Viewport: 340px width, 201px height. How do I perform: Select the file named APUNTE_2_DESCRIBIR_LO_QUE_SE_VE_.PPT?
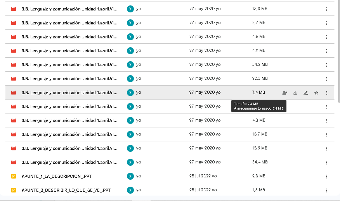click(66, 190)
